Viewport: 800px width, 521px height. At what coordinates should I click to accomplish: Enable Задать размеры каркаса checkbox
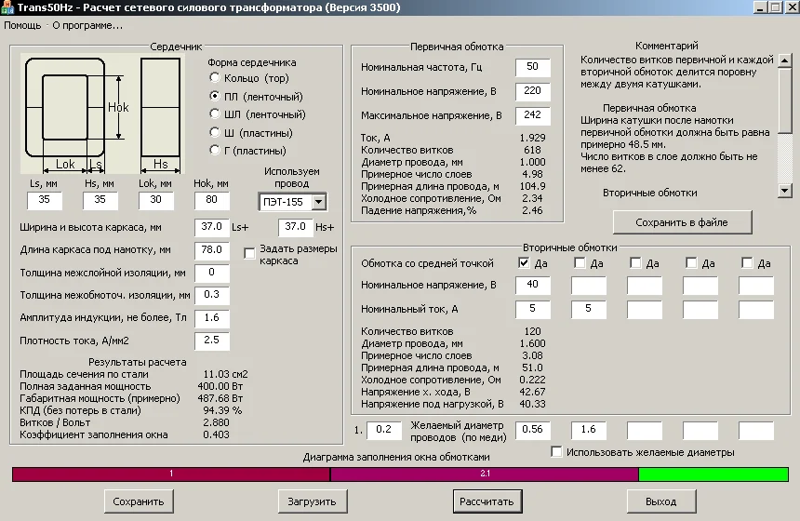[x=249, y=254]
